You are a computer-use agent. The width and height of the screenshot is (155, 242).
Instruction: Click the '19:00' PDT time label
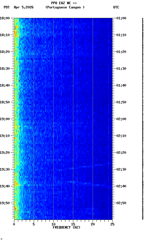pos(5,119)
